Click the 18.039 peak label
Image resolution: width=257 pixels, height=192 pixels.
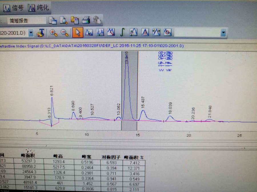tap(170, 108)
